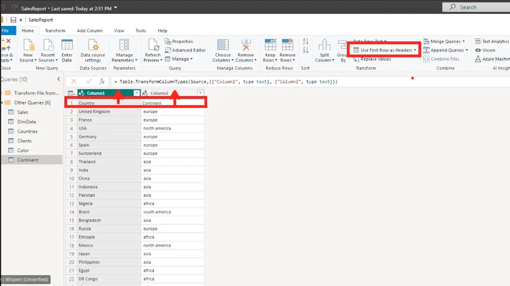The height and width of the screenshot is (286, 510).
Task: Click Remove Rows icon
Action: pyautogui.click(x=288, y=45)
